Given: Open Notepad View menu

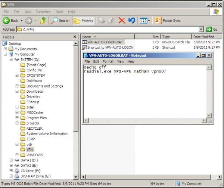Looking at the screenshot, I should (x=121, y=61).
